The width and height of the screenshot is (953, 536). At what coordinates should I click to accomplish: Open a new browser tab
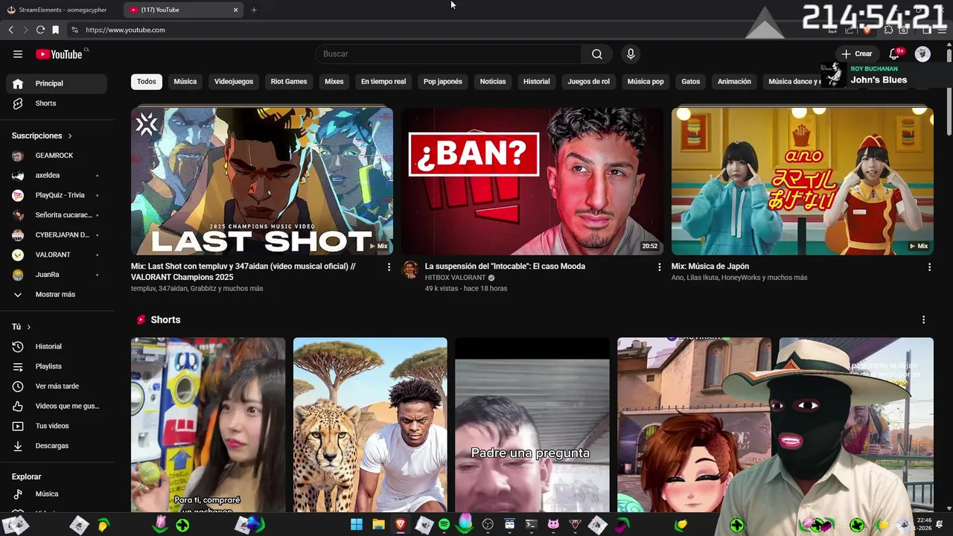pos(254,10)
